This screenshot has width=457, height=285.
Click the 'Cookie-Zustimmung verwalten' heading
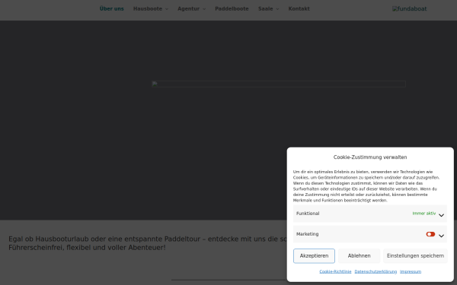370,157
